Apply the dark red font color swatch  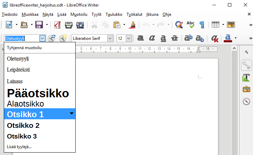[228, 38]
